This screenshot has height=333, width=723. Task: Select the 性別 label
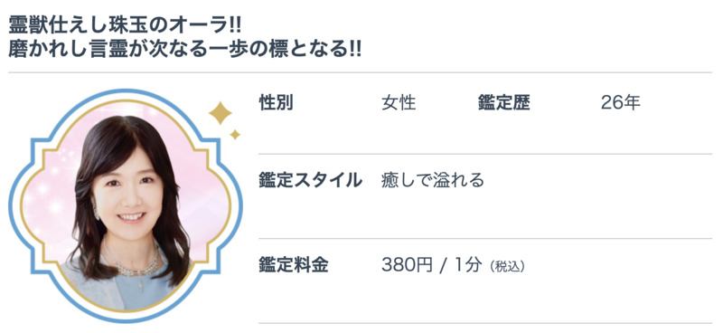tap(277, 103)
